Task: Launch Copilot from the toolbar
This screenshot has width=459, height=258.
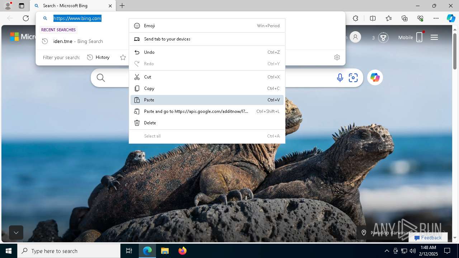Action: (451, 18)
